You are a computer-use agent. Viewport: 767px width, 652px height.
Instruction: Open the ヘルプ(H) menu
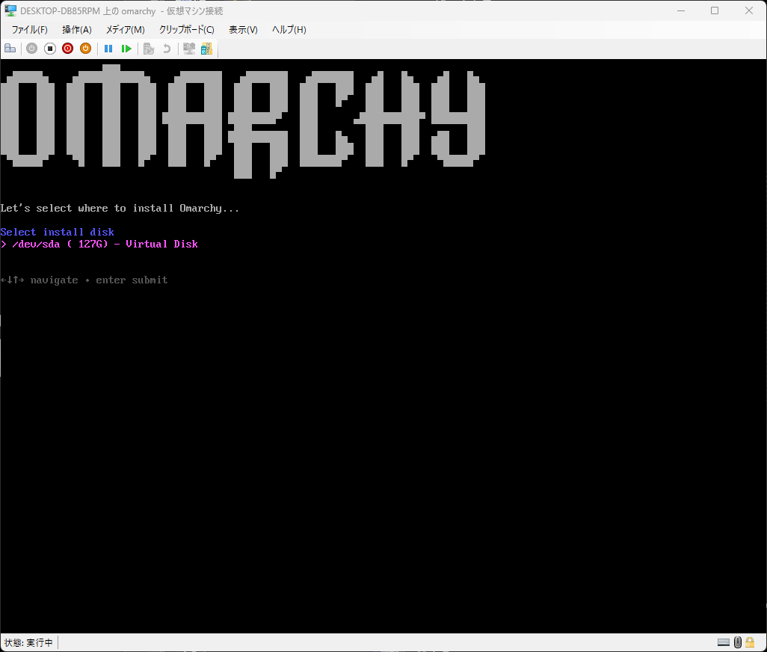coord(289,30)
